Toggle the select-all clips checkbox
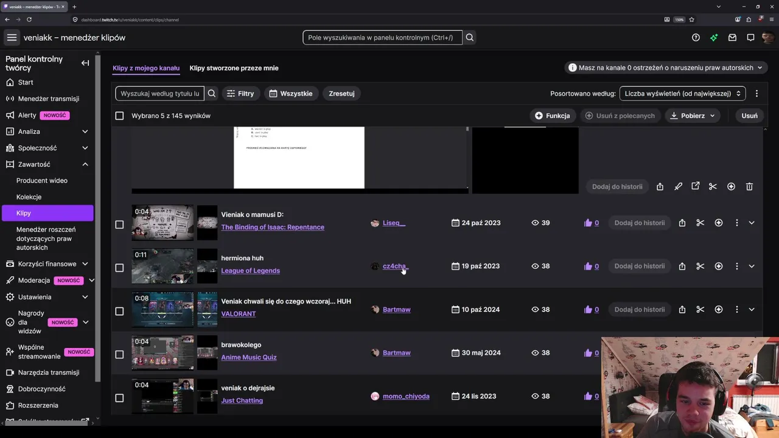The image size is (779, 438). click(x=119, y=116)
